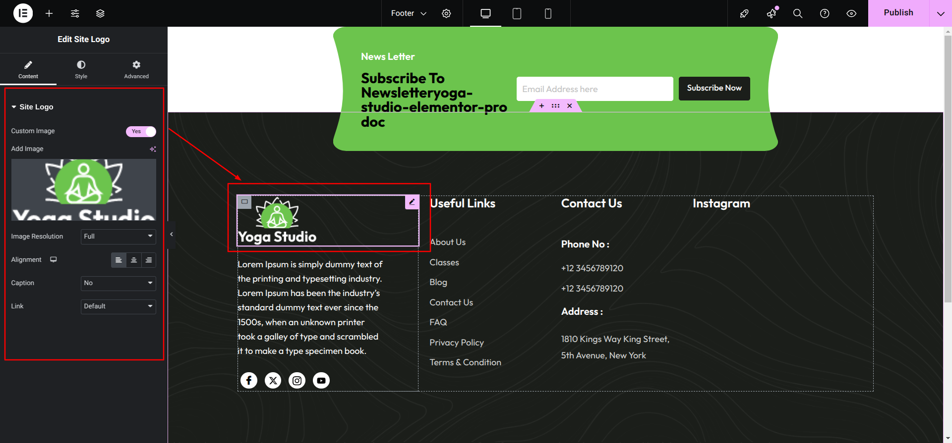Collapse the editor panel with the arrow
The image size is (952, 443).
172,234
